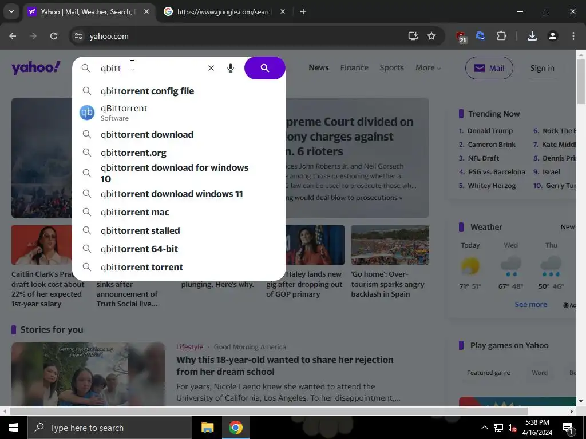This screenshot has height=439, width=586.
Task: Click Sign in
Action: click(543, 68)
